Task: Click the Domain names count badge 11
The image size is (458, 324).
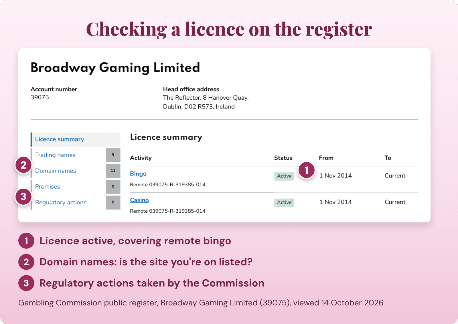Action: coord(113,171)
